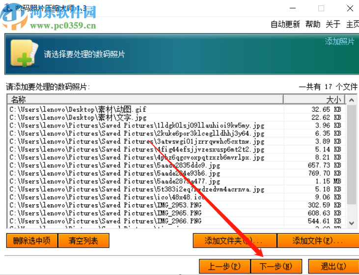Sort the file list by the 大小 column header
This screenshot has height=275, width=359.
point(314,100)
